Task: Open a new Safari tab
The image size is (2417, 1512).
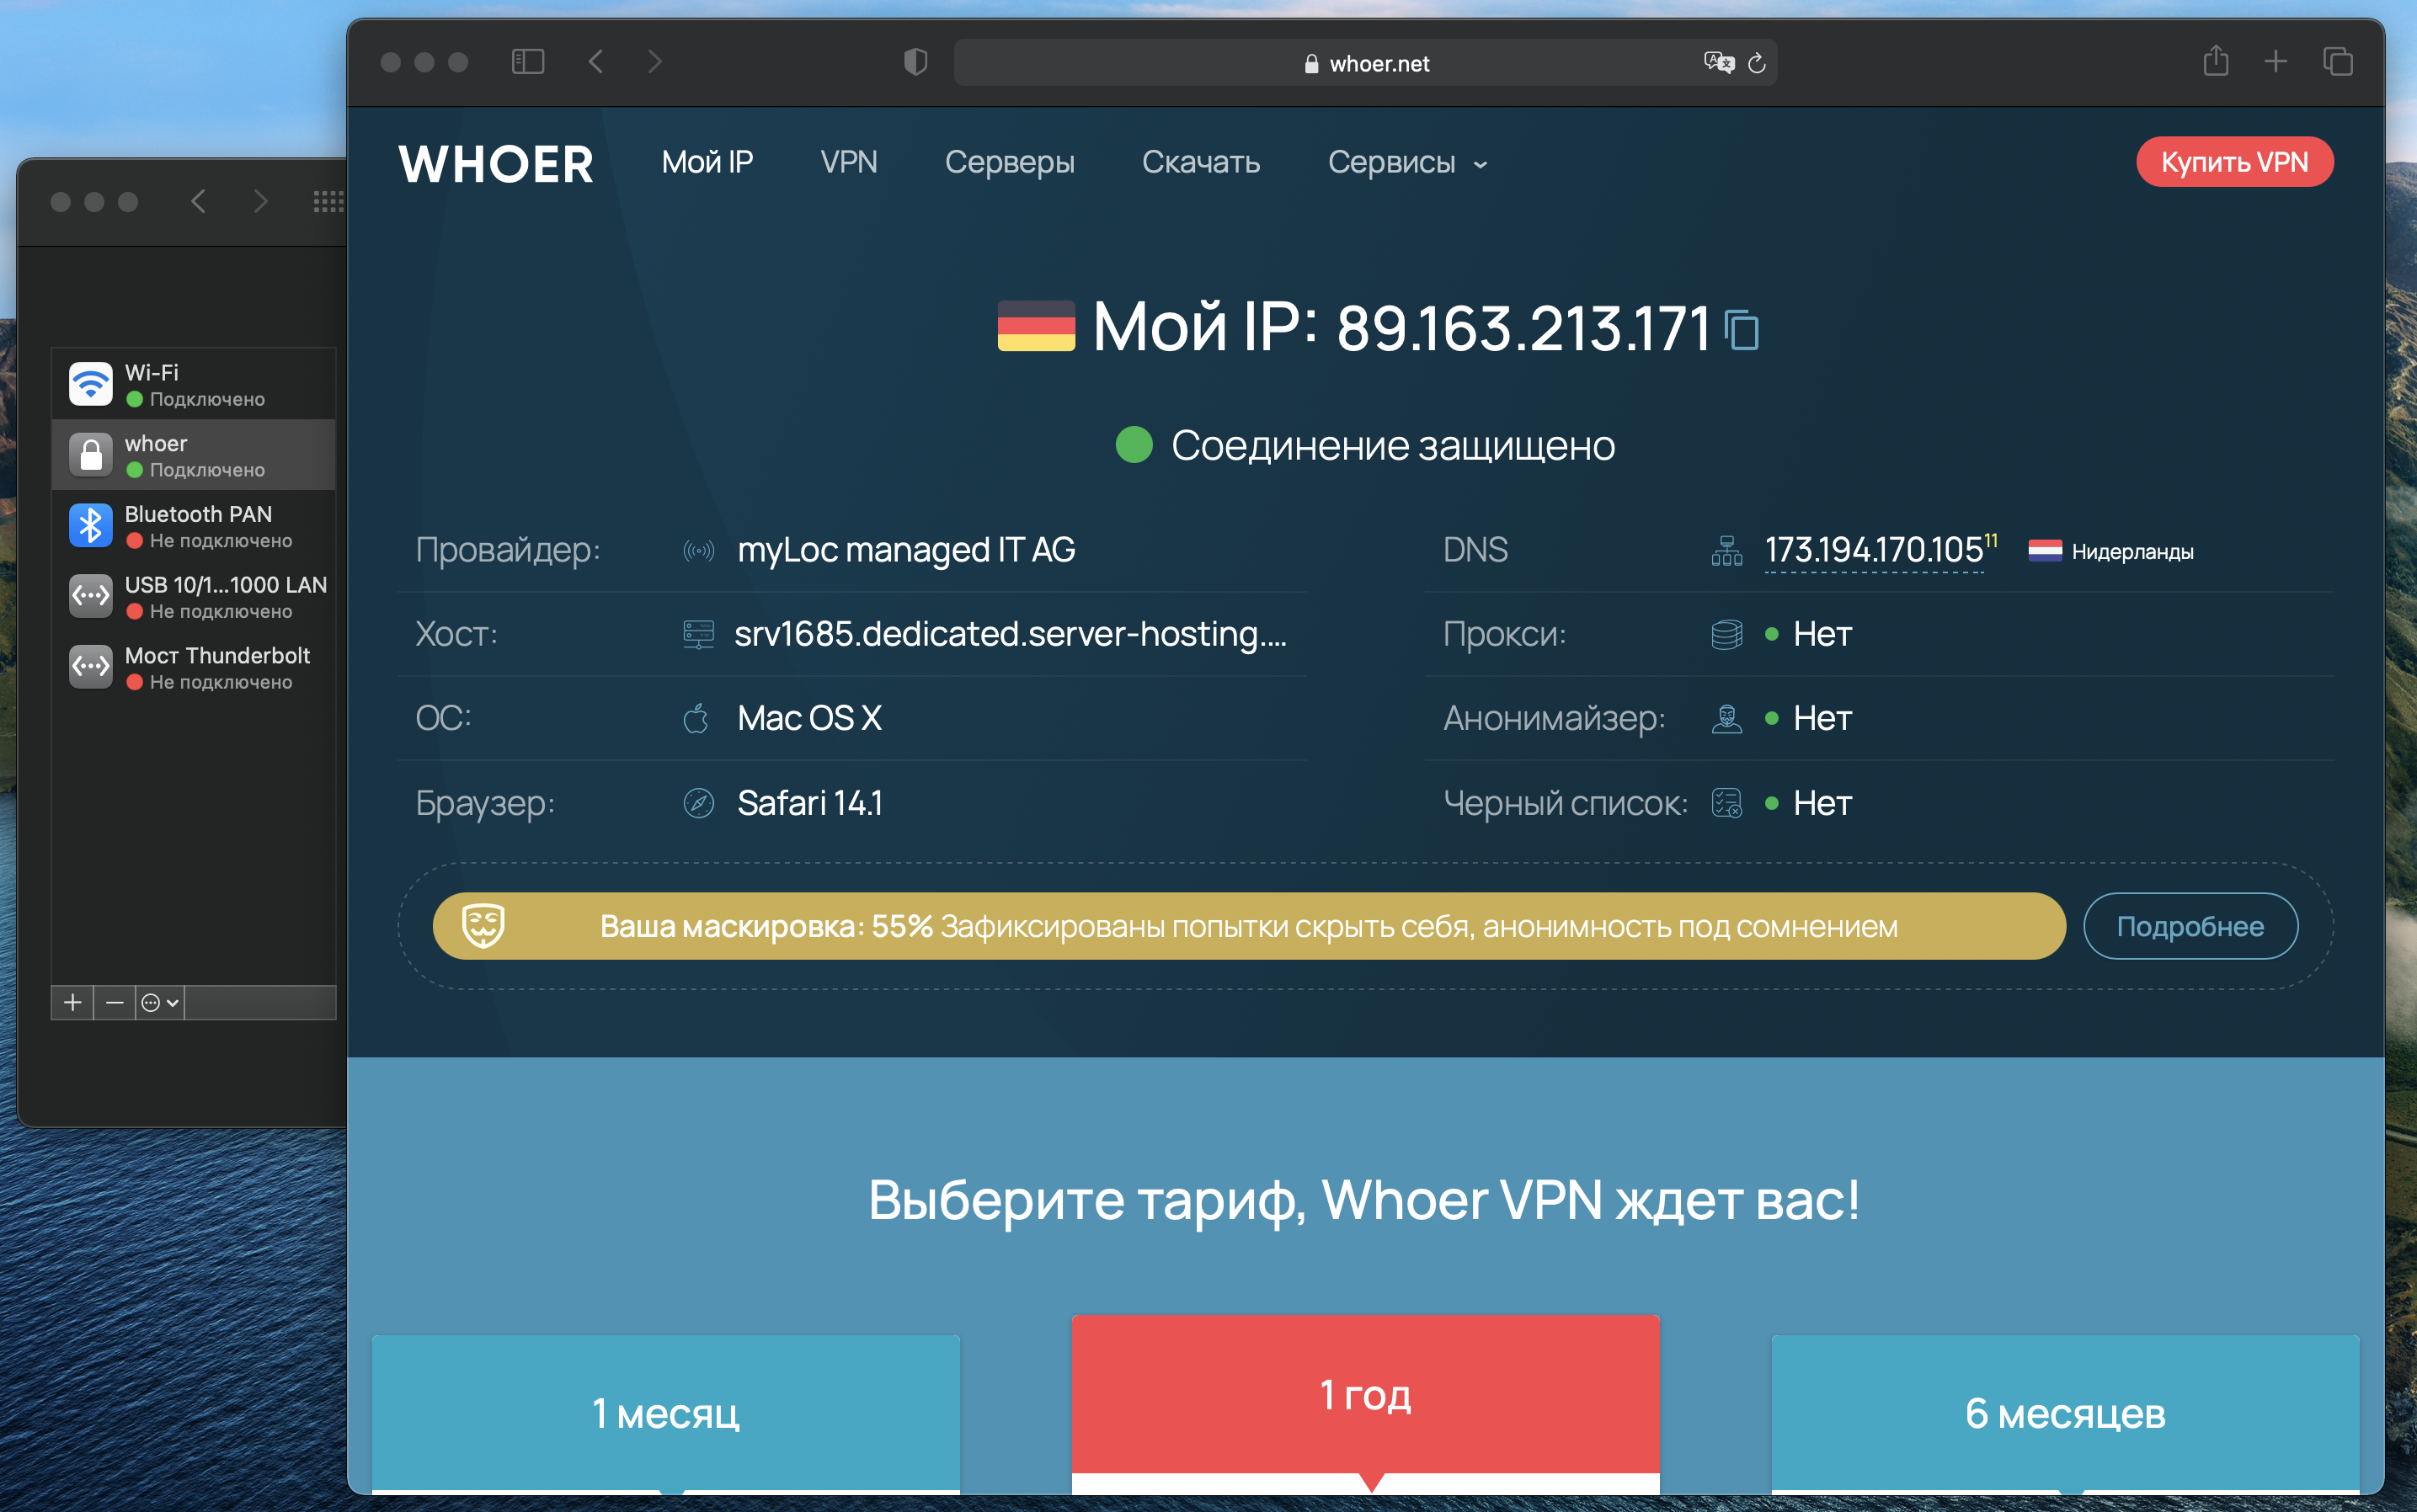Action: click(2276, 62)
